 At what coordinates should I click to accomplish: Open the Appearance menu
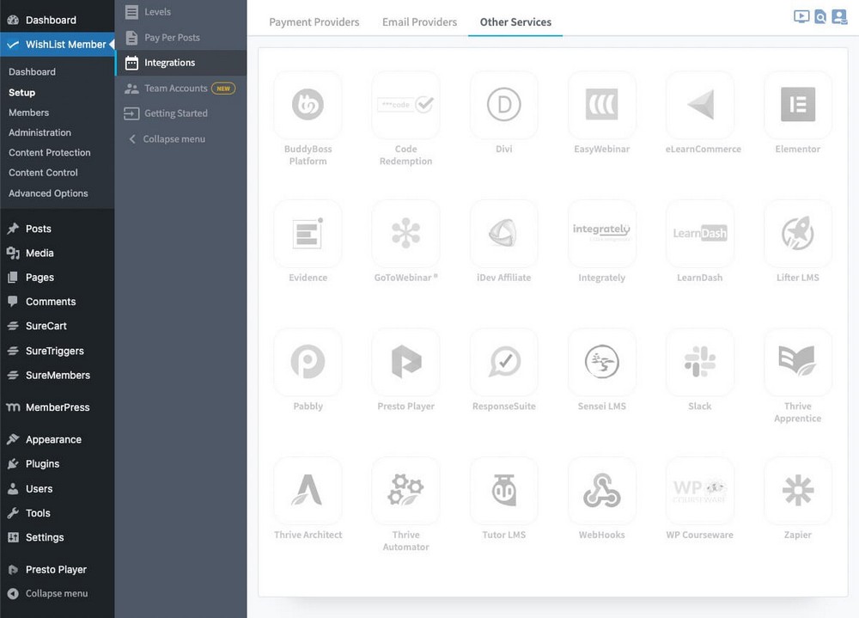pos(57,439)
